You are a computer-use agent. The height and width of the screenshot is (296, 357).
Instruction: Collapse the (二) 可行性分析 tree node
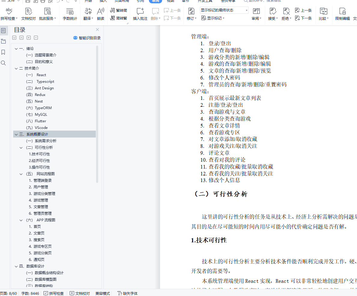pyautogui.click(x=21, y=148)
